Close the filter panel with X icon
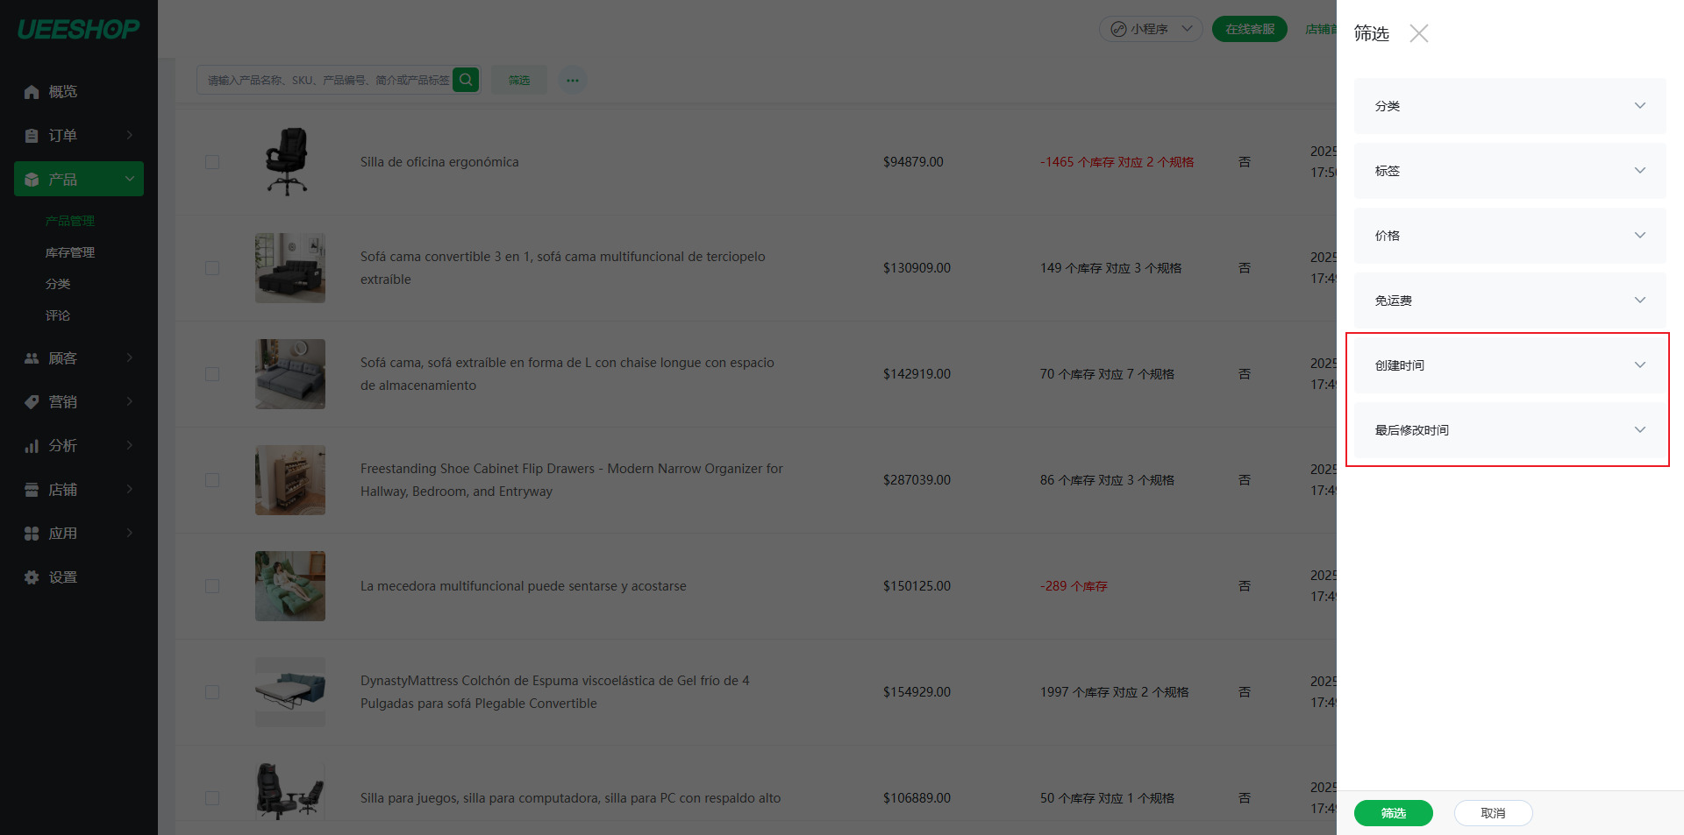 click(1418, 33)
